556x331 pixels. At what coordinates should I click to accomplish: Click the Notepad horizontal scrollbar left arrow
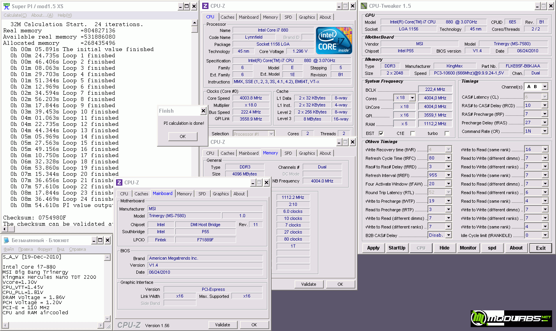tap(5, 325)
